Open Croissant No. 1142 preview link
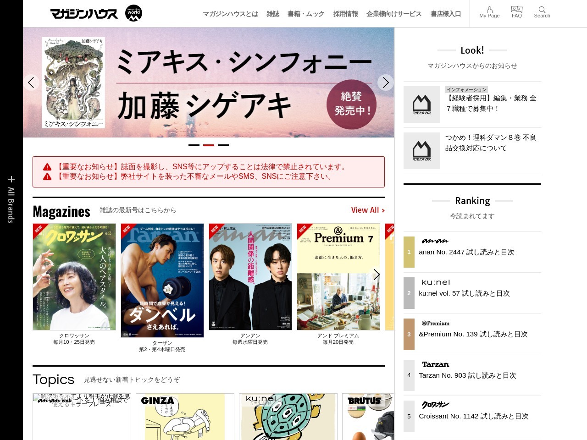The width and height of the screenshot is (587, 440). pyautogui.click(x=474, y=416)
